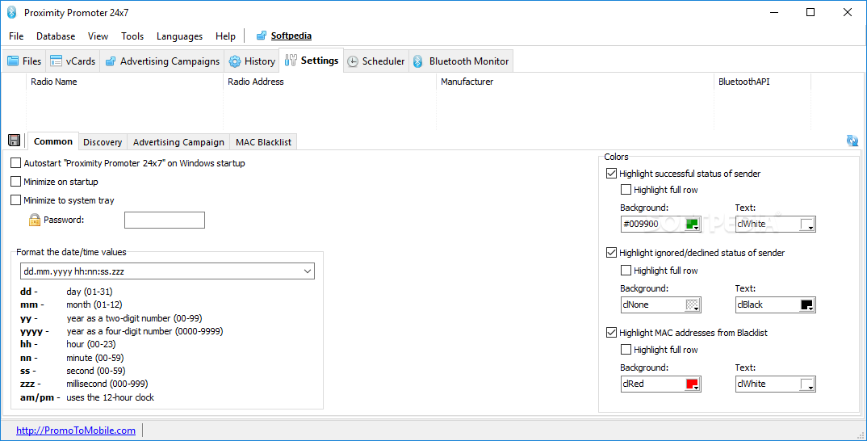The image size is (867, 441).
Task: Click the password padlock icon
Action: [x=34, y=220]
